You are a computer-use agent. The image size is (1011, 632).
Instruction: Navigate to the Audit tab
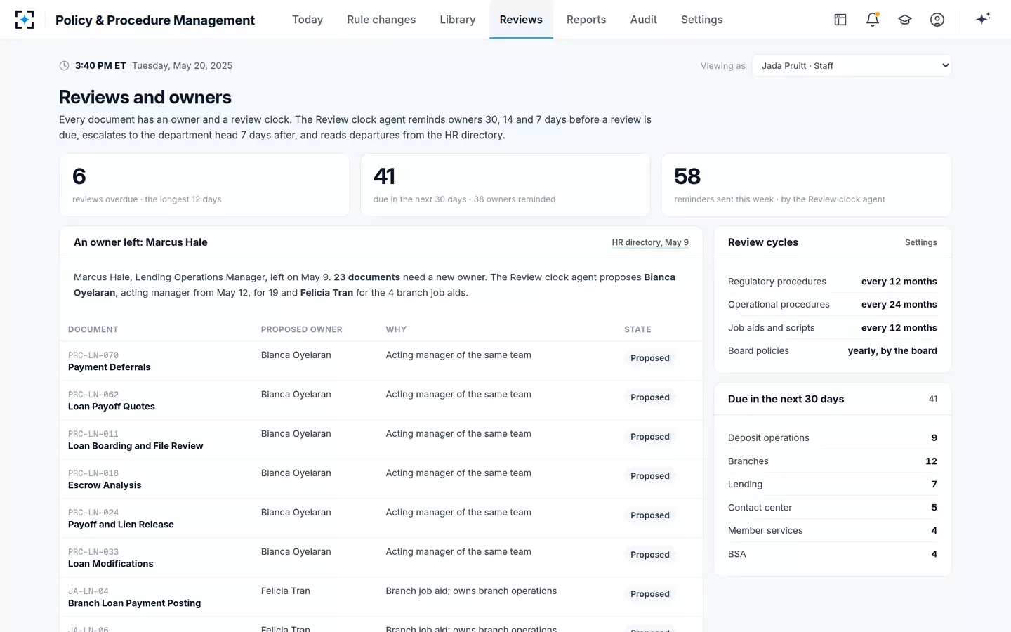point(644,20)
